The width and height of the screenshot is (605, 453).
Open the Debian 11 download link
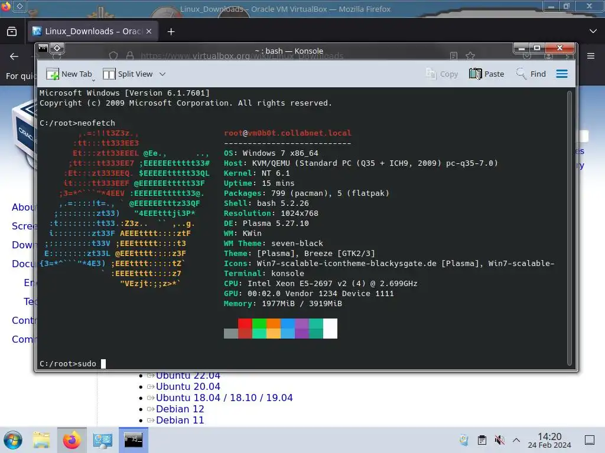[180, 420]
